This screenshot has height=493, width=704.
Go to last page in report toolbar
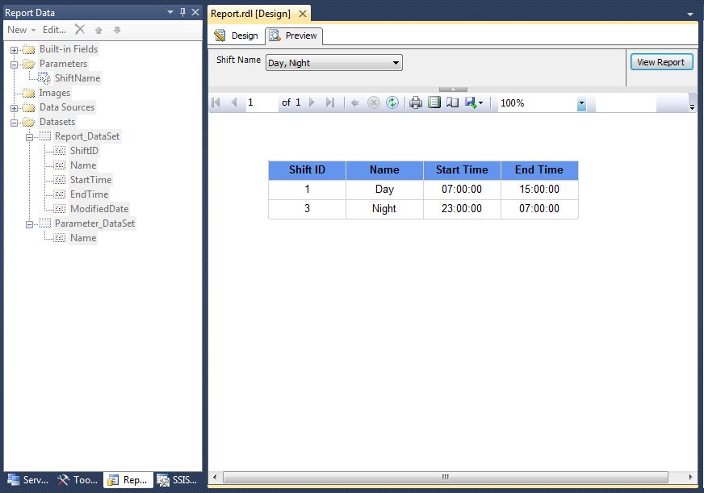[330, 102]
